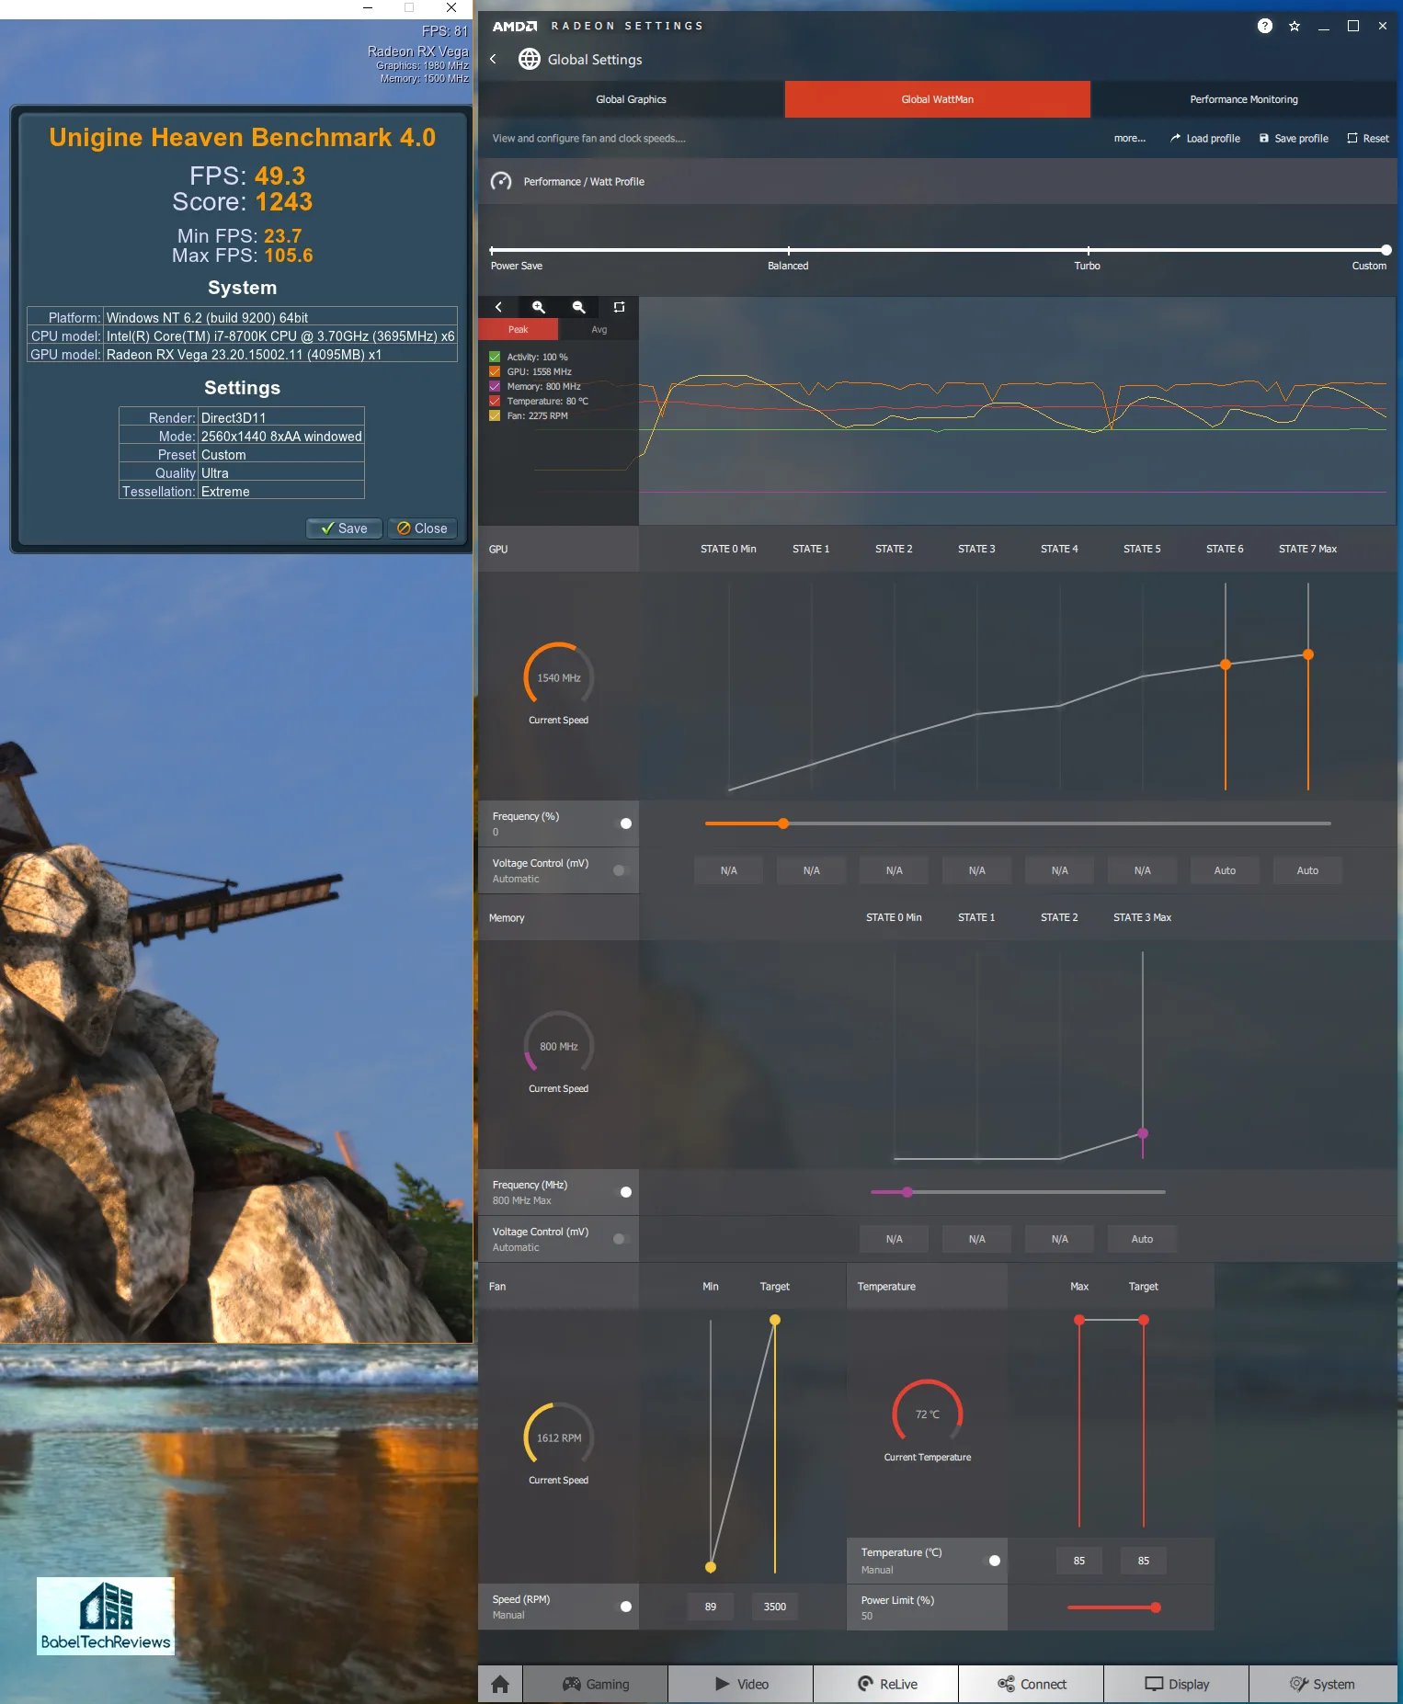
Task: Toggle the Temperature (°C) Manual switch
Action: (x=991, y=1561)
